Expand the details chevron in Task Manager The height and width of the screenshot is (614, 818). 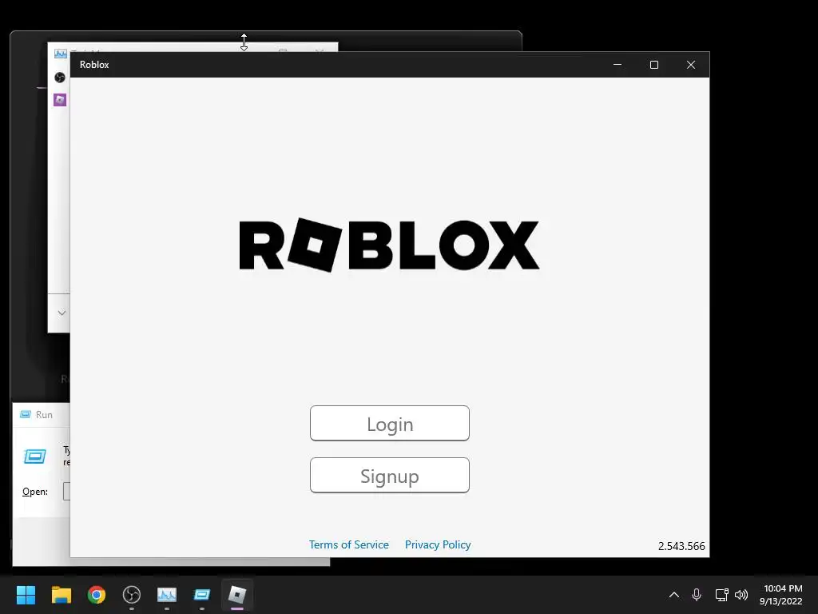coord(62,313)
